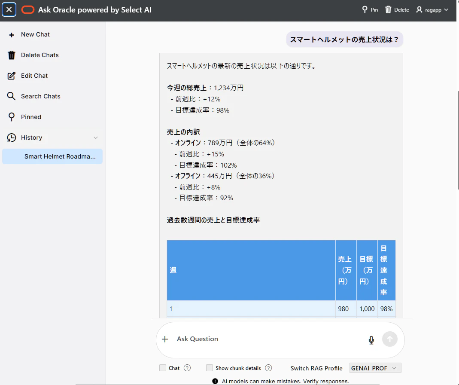Click the warning icon beside AI models disclaimer
This screenshot has width=459, height=385.
215,381
